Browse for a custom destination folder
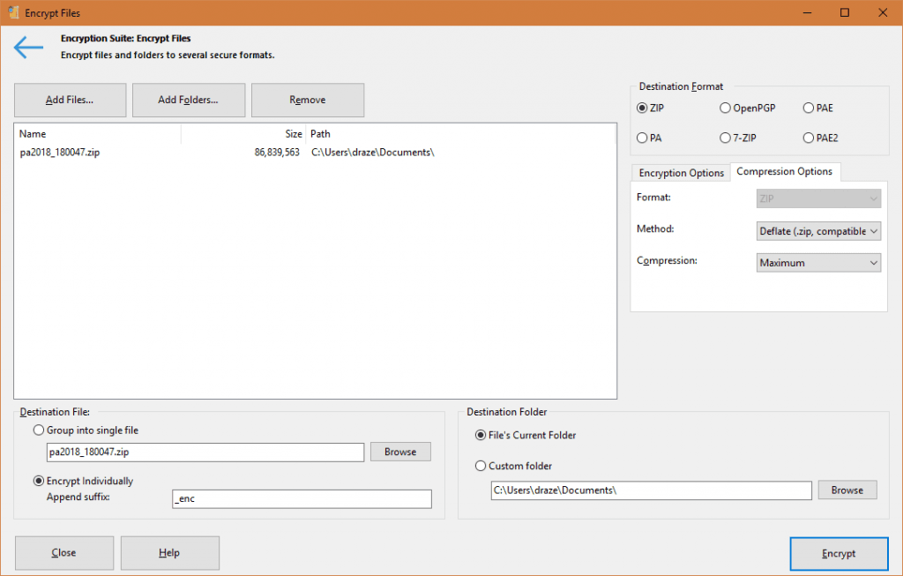This screenshot has height=576, width=903. tap(847, 490)
